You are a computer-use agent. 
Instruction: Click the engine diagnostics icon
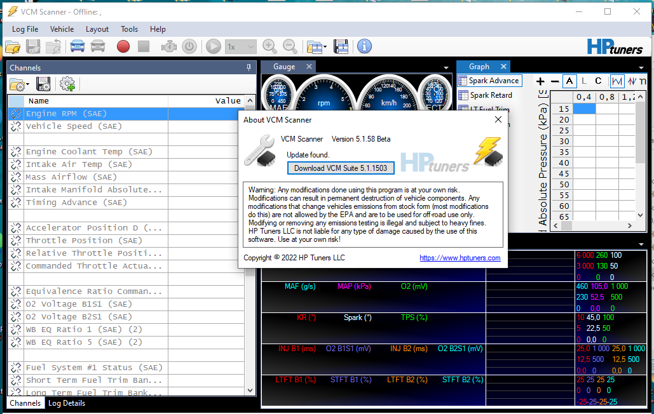tap(169, 46)
